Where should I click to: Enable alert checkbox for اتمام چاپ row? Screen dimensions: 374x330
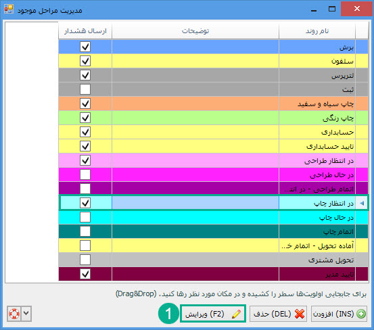pyautogui.click(x=85, y=231)
